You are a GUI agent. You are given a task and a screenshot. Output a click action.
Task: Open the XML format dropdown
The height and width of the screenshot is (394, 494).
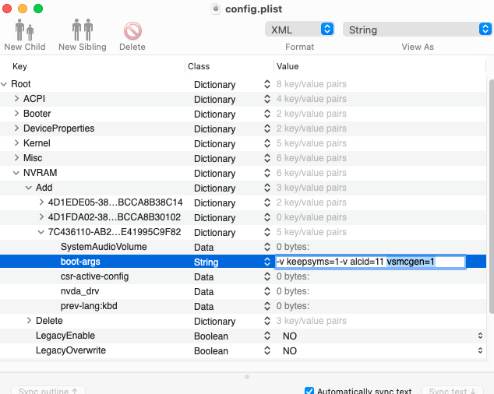[x=300, y=30]
